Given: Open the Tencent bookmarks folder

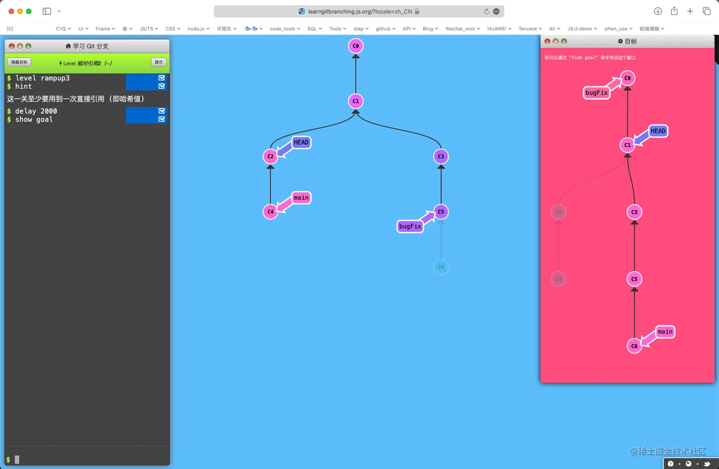Looking at the screenshot, I should pos(530,29).
